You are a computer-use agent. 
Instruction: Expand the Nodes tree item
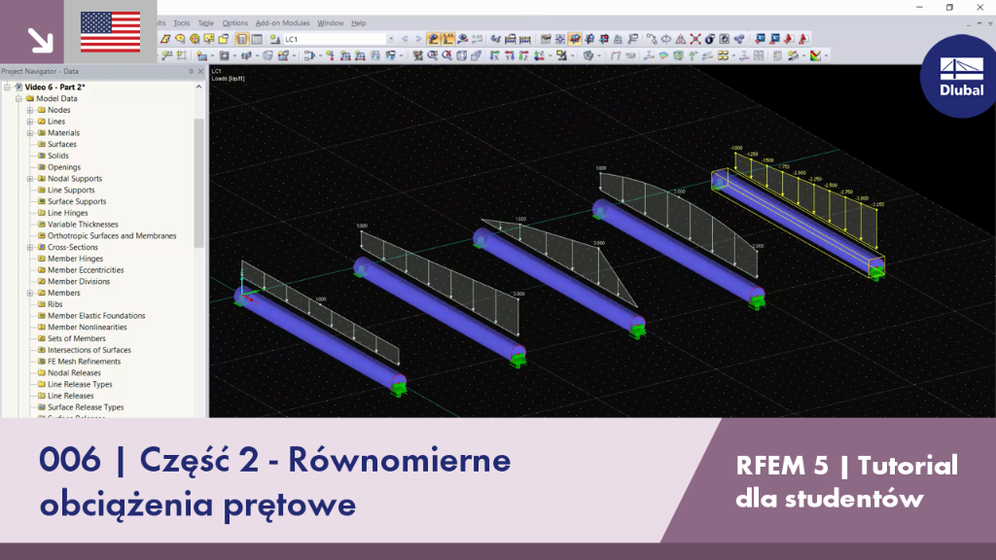[x=30, y=110]
